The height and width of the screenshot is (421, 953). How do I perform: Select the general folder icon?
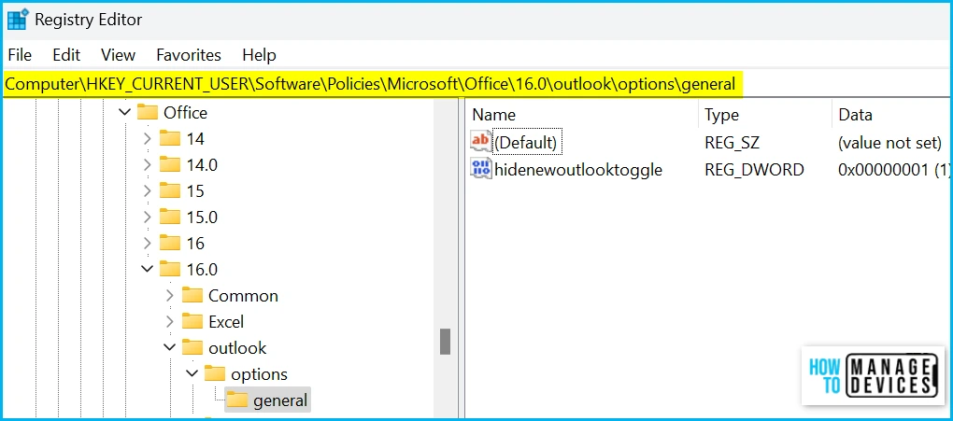[x=237, y=400]
